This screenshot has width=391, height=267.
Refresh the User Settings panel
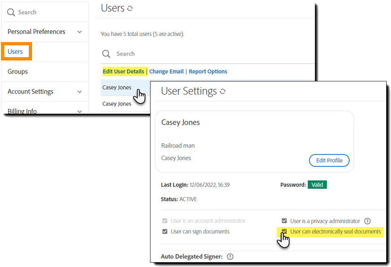[x=223, y=91]
